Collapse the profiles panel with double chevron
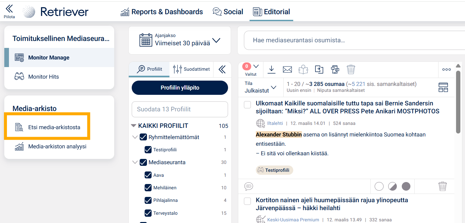Image resolution: width=465 pixels, height=223 pixels. [222, 69]
